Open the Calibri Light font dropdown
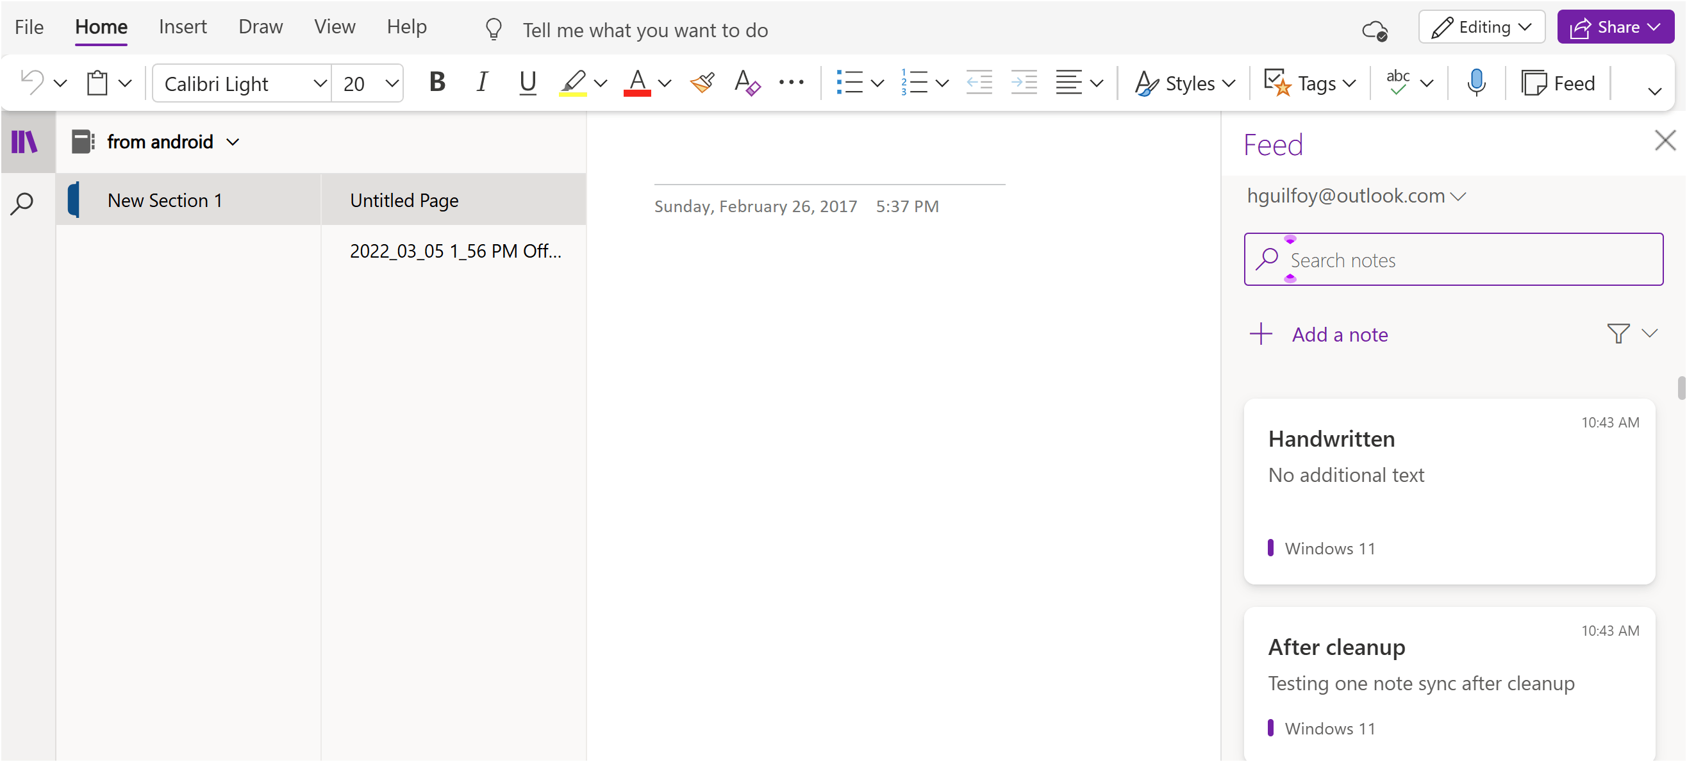 (320, 83)
